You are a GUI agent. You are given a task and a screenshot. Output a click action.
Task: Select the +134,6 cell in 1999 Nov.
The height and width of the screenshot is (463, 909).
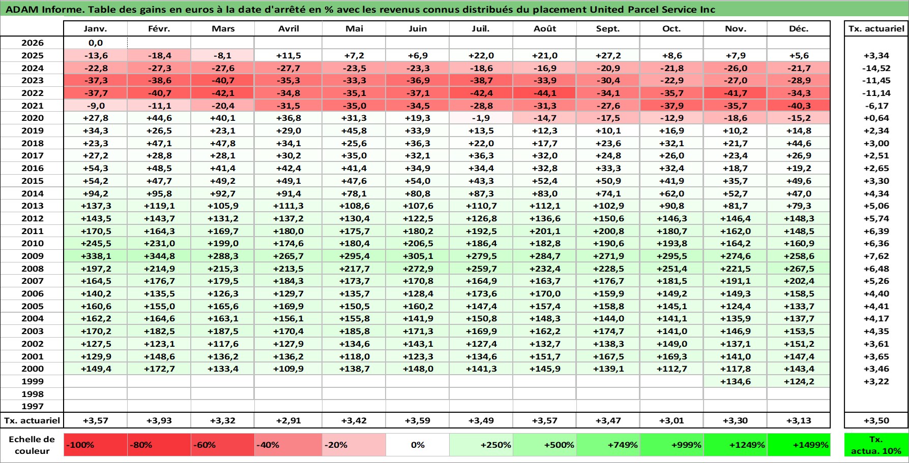point(736,381)
